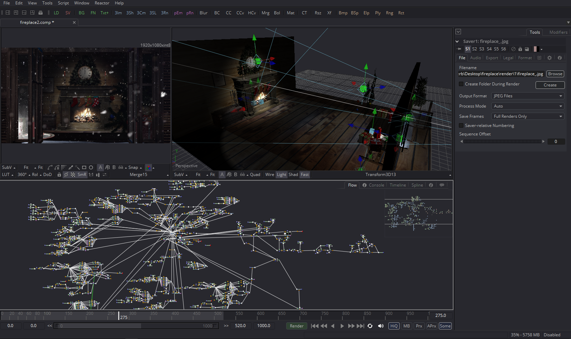Open the Reactor menu

coord(102,3)
